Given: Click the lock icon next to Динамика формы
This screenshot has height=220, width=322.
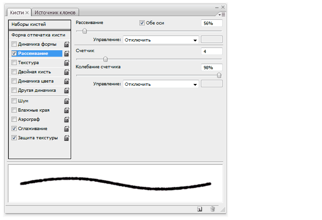Looking at the screenshot, I should [67, 44].
